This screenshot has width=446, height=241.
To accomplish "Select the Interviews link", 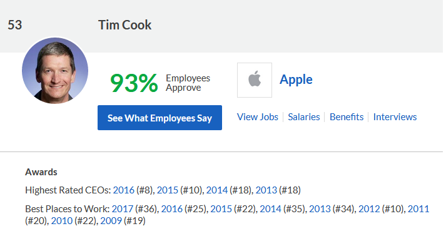I will (x=395, y=117).
